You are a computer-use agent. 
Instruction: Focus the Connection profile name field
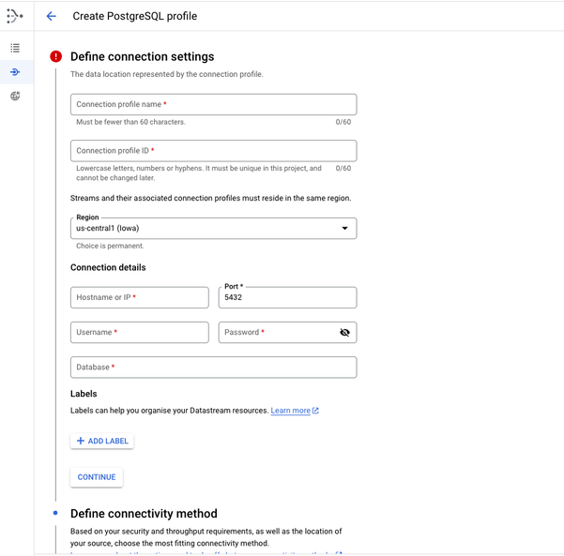click(214, 105)
